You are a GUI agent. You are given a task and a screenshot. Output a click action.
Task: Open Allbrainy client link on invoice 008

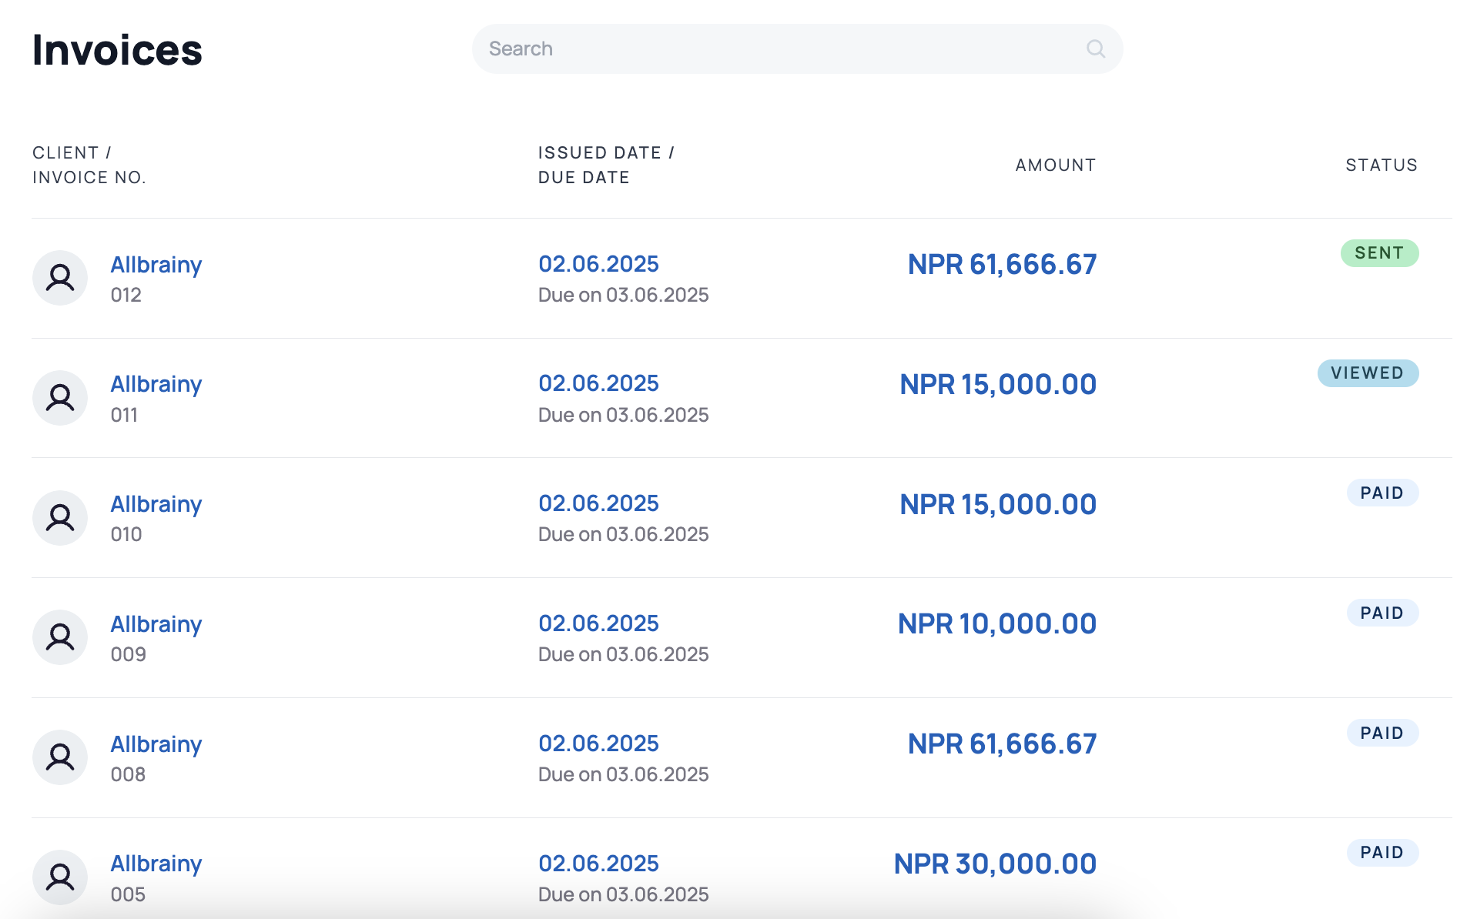point(156,744)
